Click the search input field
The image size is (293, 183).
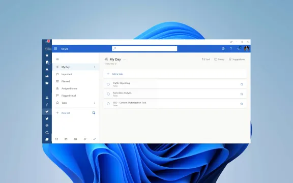coord(144,49)
